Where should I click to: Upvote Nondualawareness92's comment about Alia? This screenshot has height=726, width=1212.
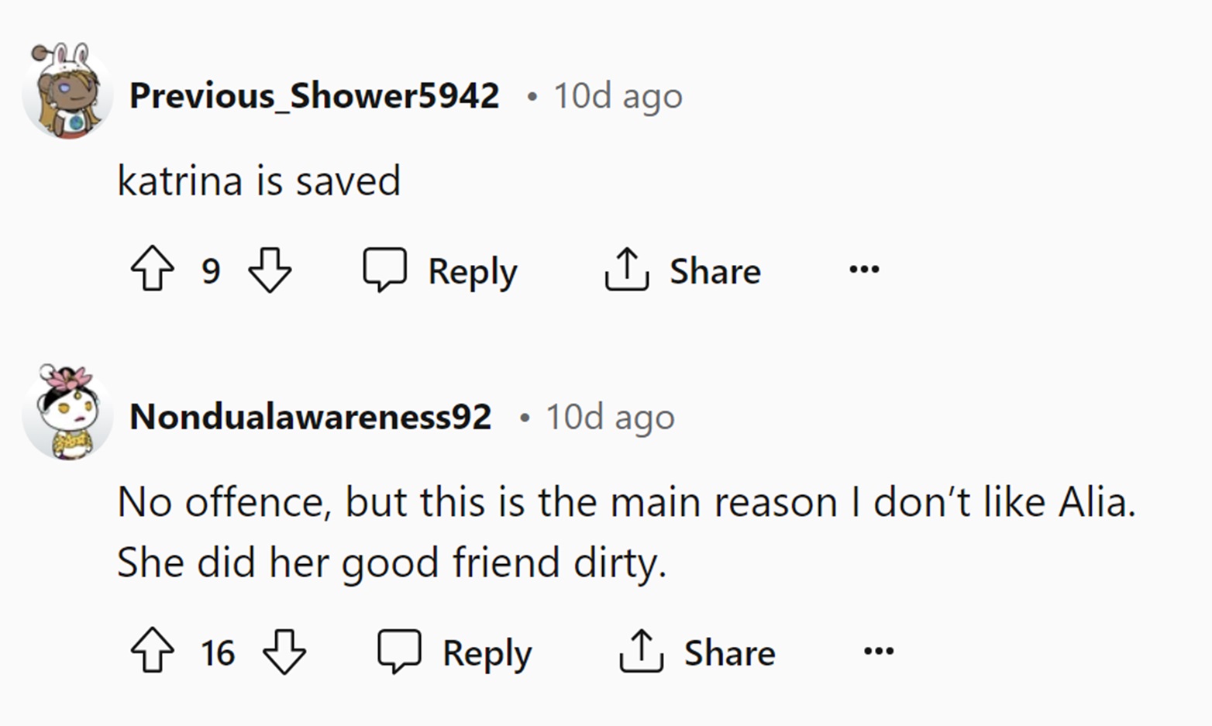pos(153,650)
